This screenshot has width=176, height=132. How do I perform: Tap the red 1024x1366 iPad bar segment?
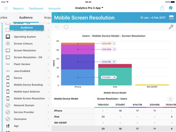[115, 66]
